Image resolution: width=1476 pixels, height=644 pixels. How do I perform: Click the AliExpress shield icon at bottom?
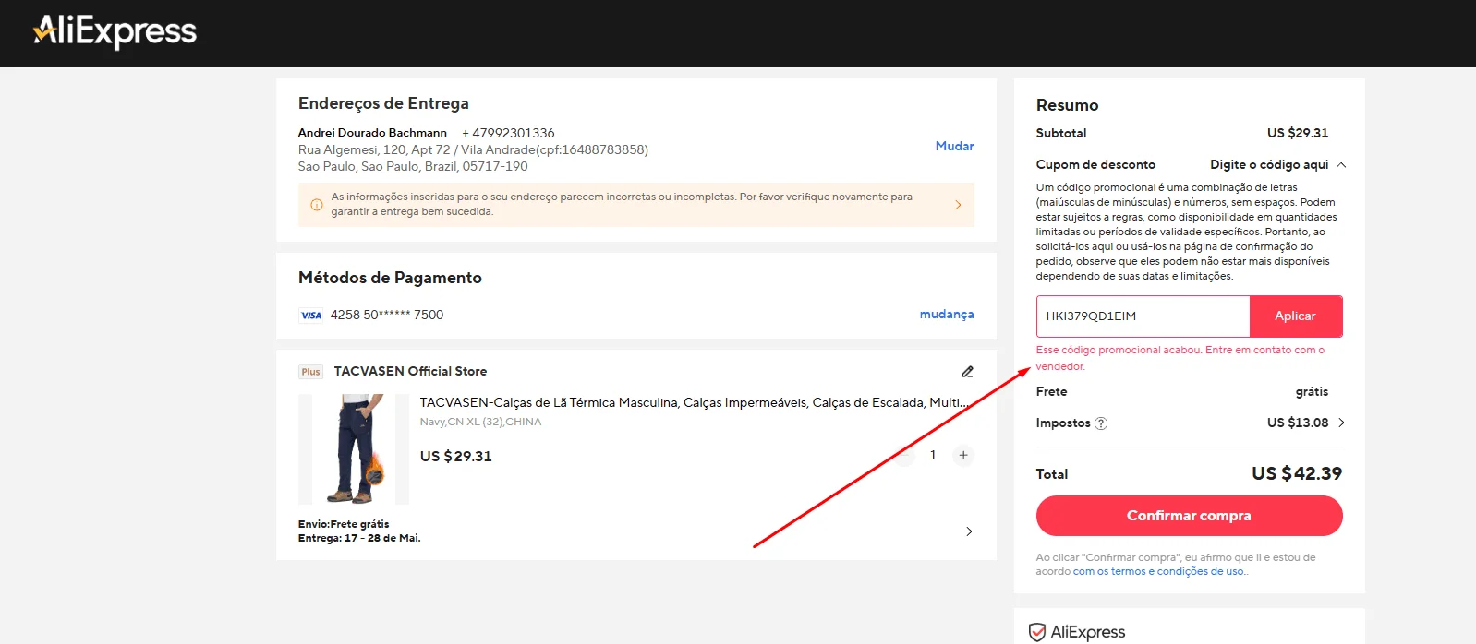coord(1037,632)
